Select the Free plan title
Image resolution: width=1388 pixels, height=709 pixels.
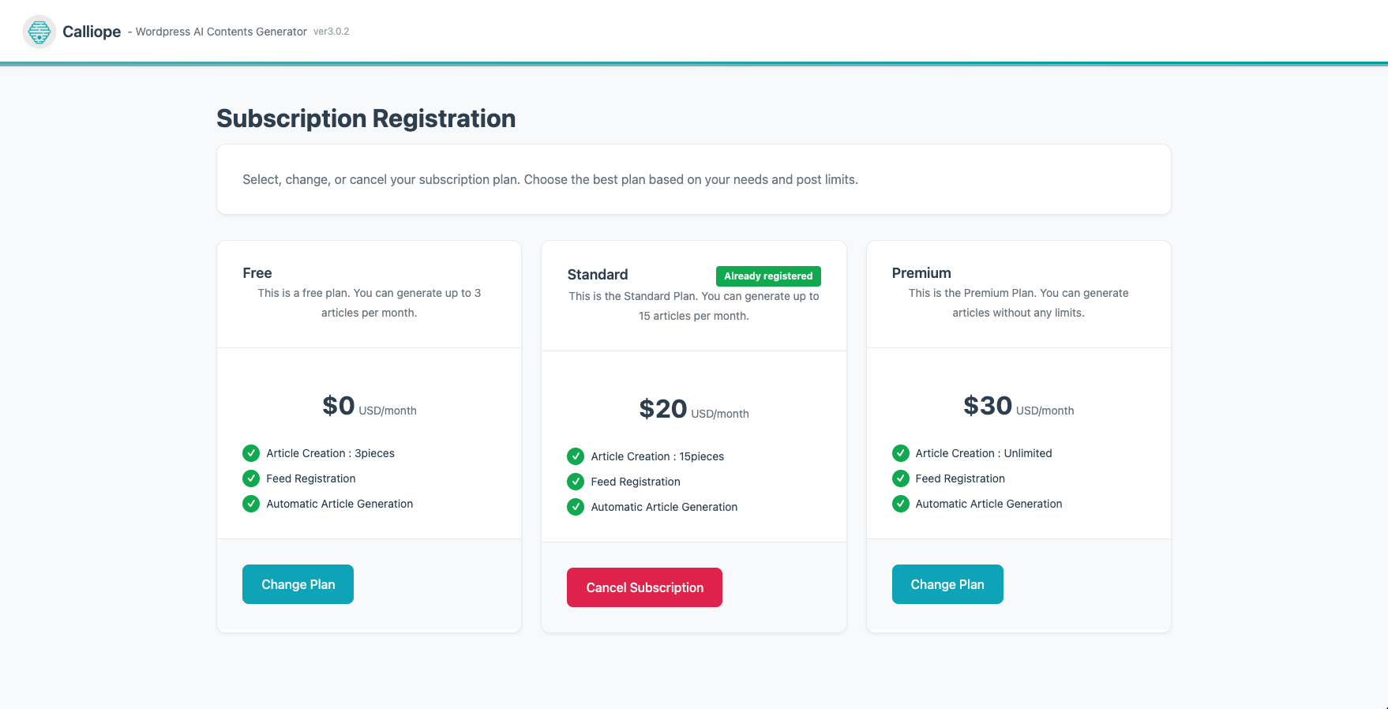pyautogui.click(x=257, y=273)
